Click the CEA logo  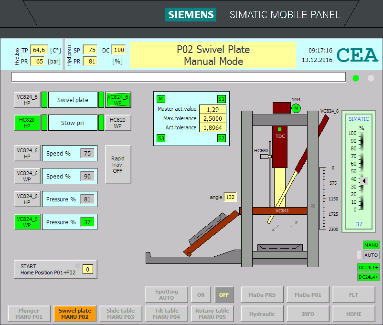click(357, 55)
